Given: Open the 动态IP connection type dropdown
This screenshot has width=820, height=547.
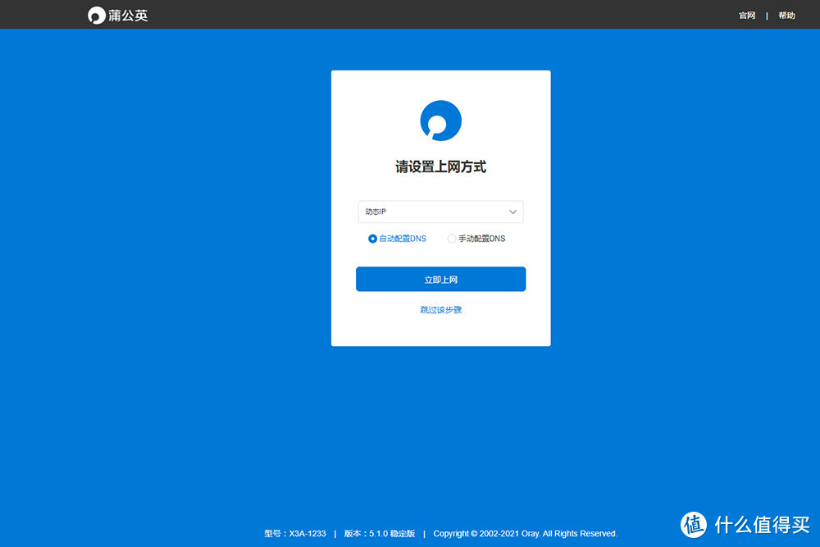Looking at the screenshot, I should click(x=440, y=212).
